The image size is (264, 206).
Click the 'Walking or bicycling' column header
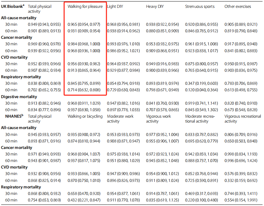85,116
